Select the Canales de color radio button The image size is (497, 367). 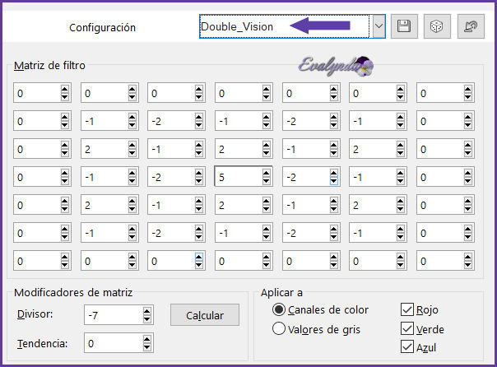pos(279,309)
